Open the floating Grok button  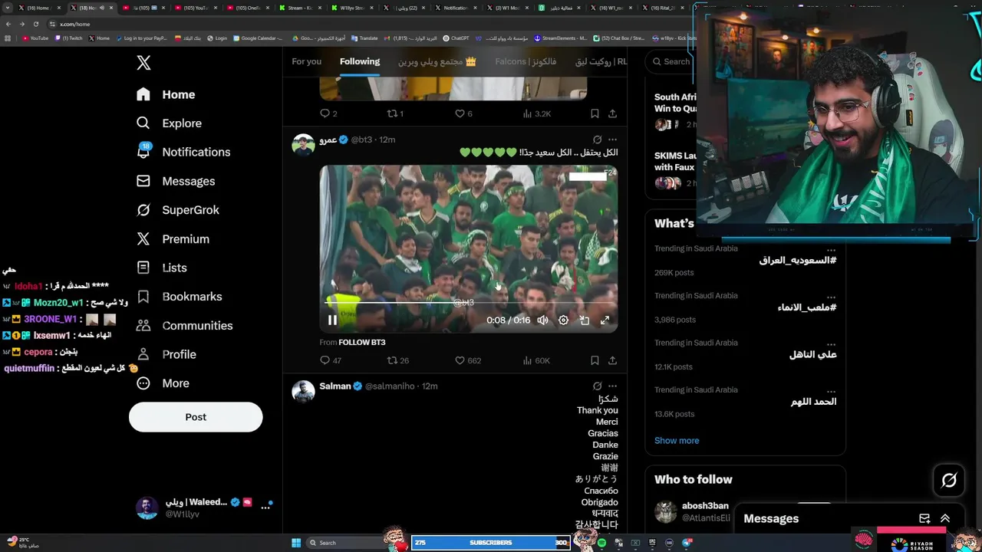[x=949, y=481]
